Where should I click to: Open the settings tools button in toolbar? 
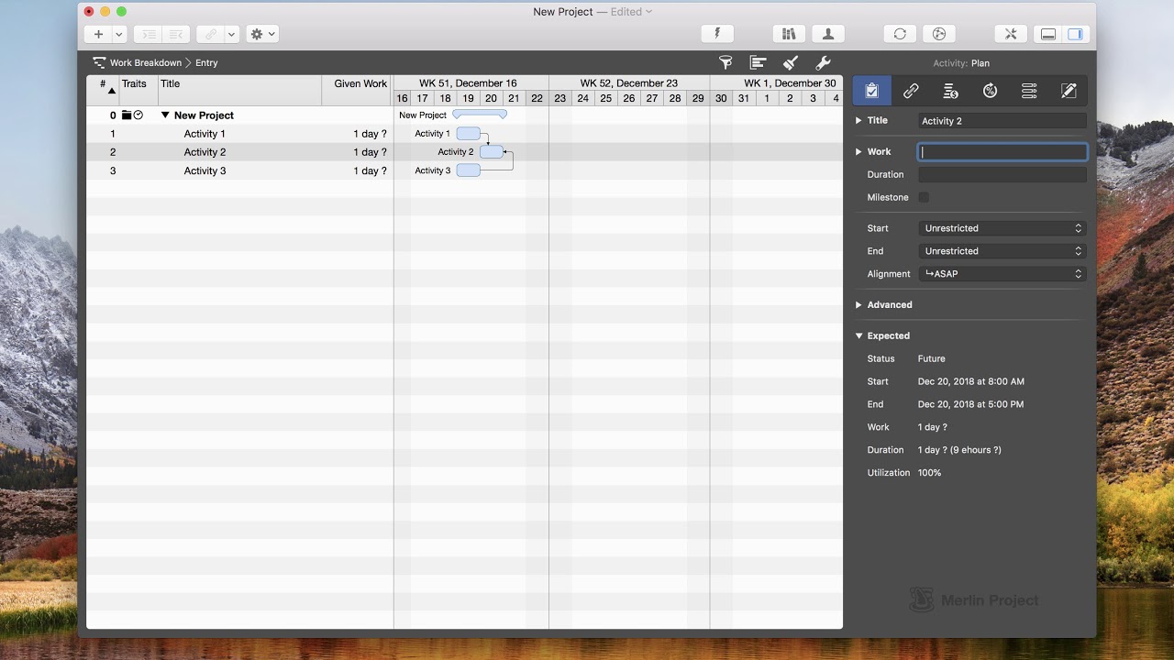coord(1010,34)
